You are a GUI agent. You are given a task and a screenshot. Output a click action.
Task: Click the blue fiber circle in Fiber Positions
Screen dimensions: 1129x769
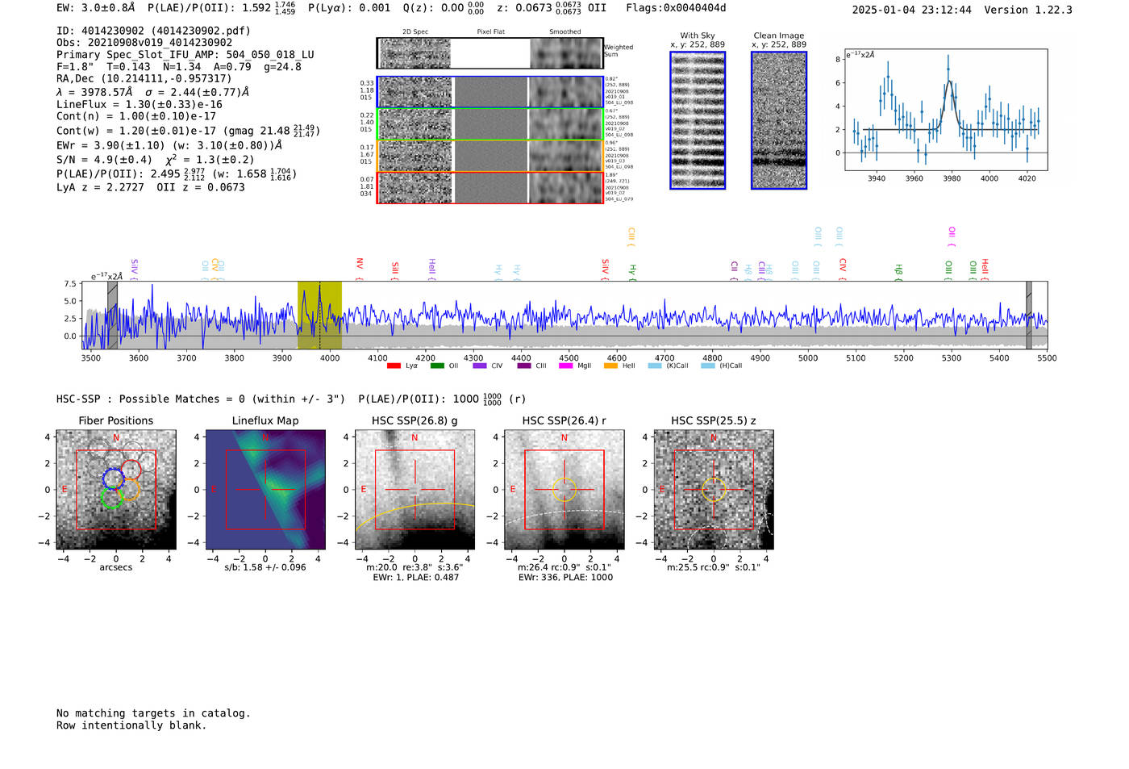point(113,479)
